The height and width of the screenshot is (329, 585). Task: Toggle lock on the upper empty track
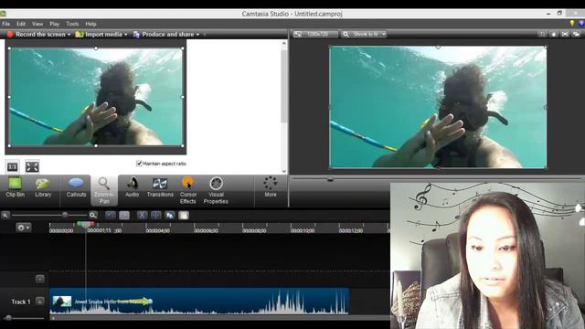(40, 279)
